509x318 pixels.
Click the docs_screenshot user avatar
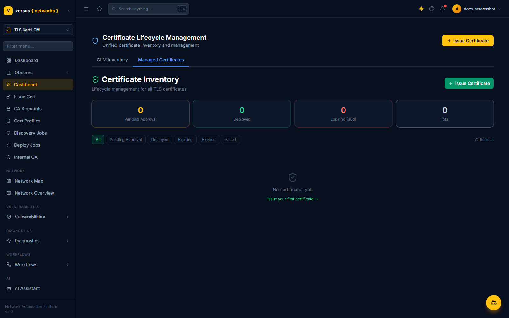[457, 9]
